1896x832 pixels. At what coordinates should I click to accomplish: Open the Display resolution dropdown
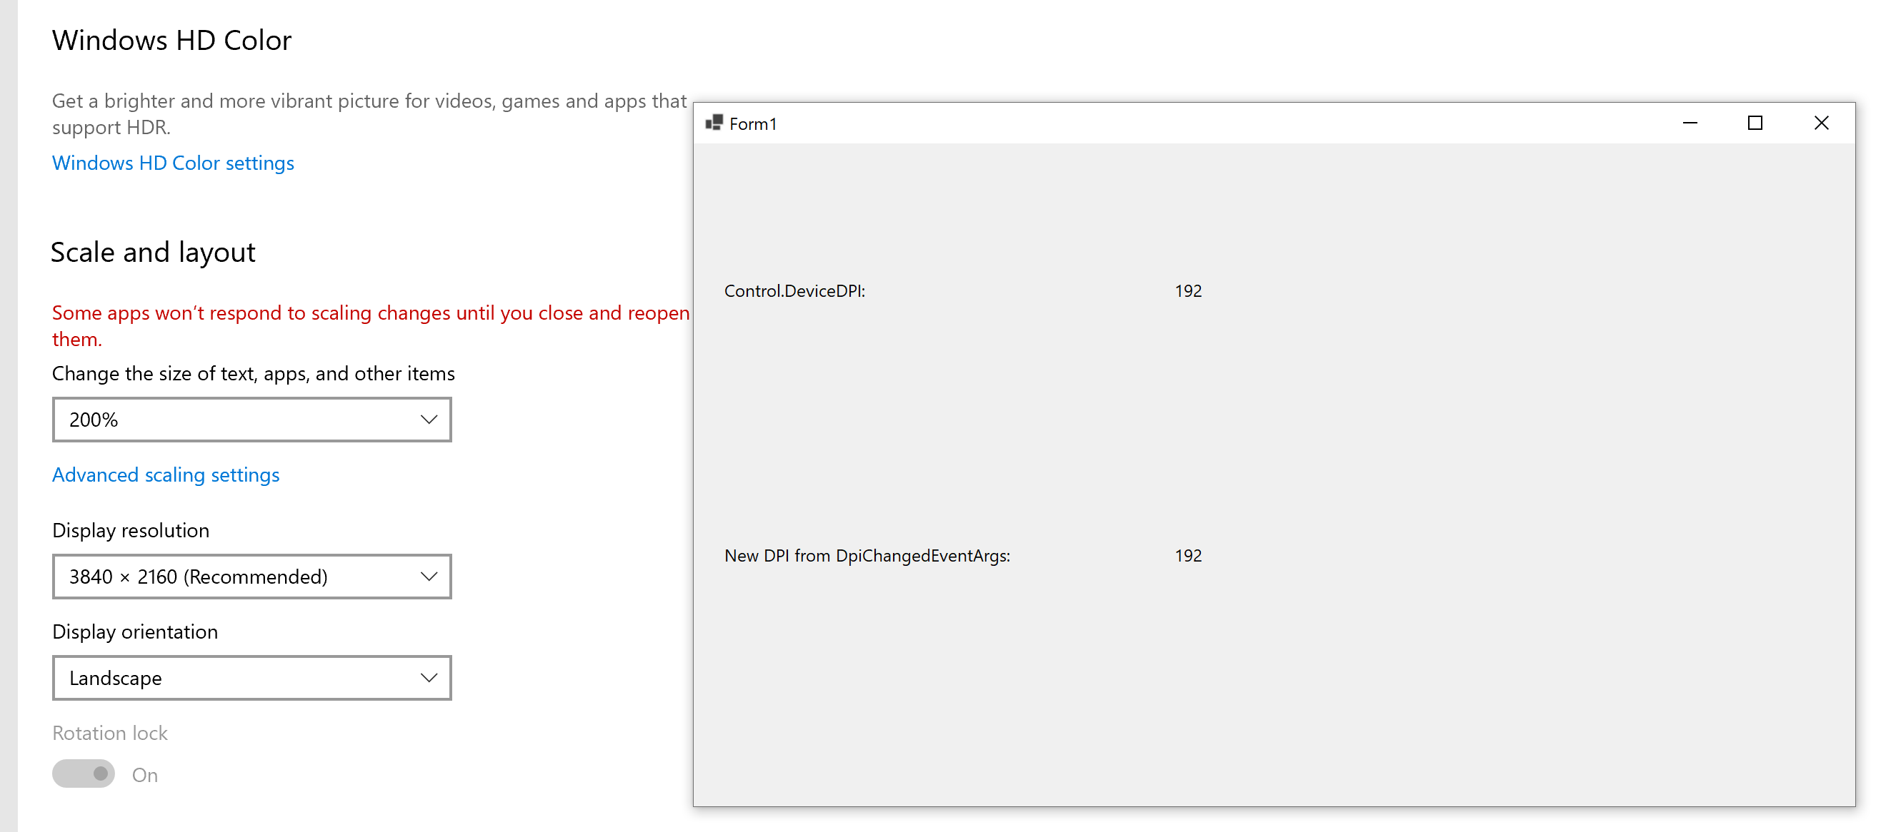251,577
